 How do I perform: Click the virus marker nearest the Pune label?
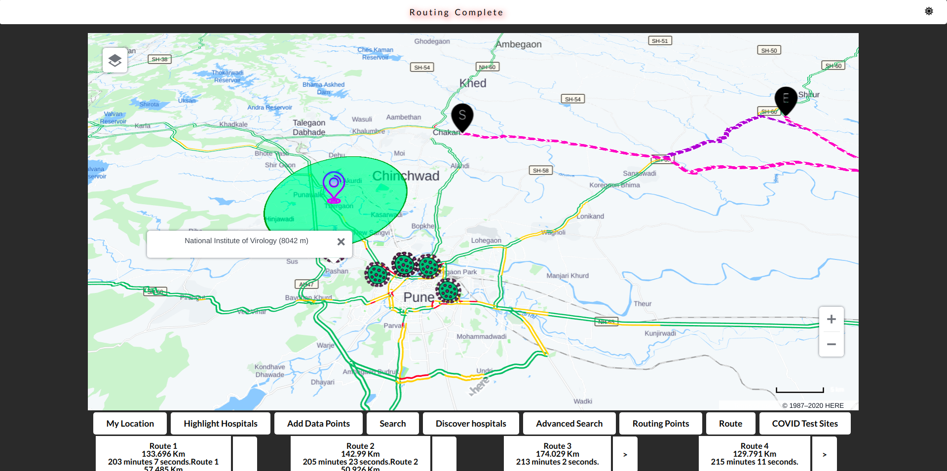(x=448, y=290)
